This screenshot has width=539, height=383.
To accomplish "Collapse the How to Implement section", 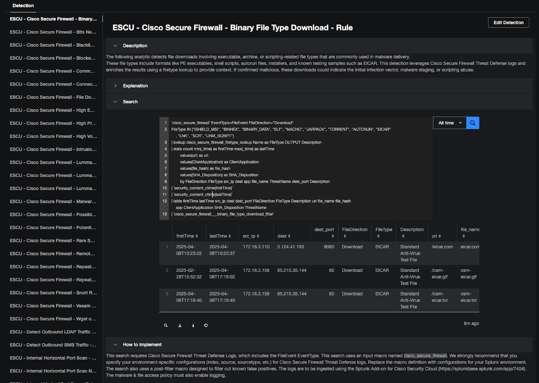I will pyautogui.click(x=115, y=345).
